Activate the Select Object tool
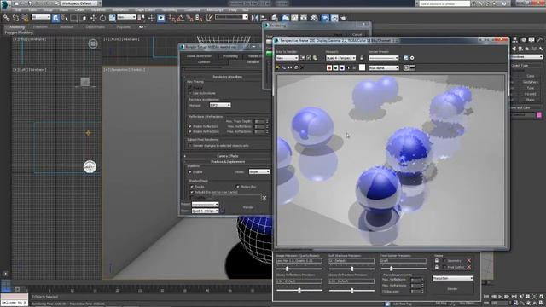This screenshot has width=546, height=307. click(55, 18)
